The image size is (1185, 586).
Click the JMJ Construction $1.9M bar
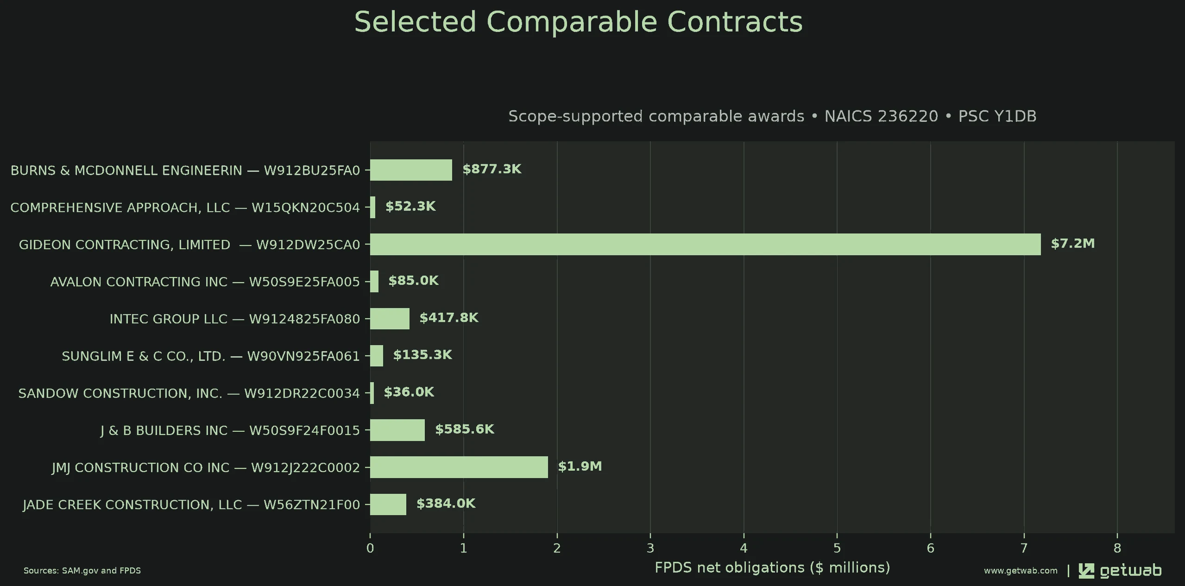(x=459, y=467)
